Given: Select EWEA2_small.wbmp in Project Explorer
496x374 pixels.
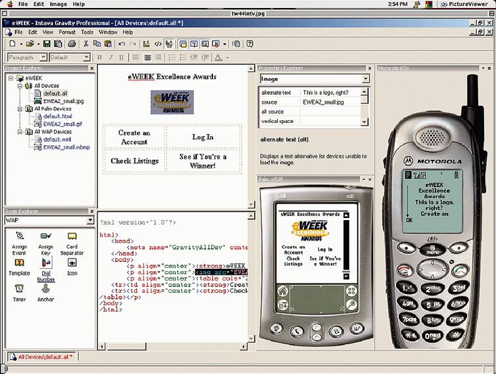Looking at the screenshot, I should 63,147.
